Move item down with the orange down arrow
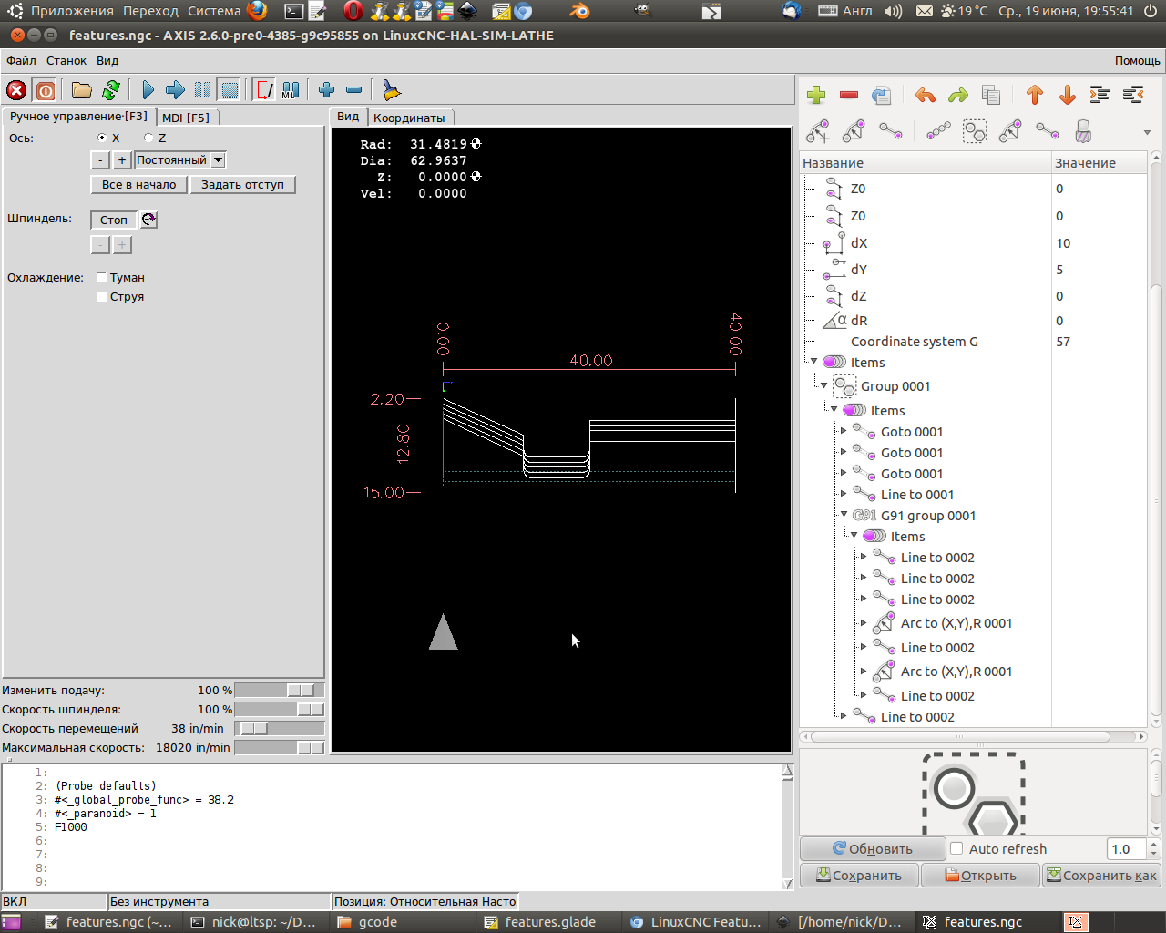Viewport: 1166px width, 933px height. coord(1068,95)
